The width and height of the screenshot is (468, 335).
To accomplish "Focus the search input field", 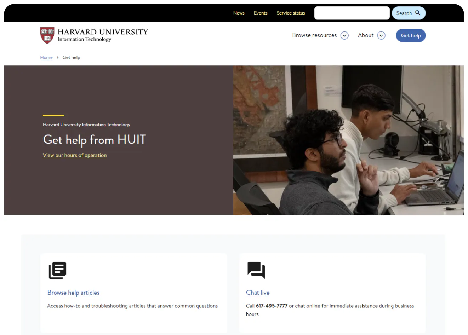I will (352, 13).
